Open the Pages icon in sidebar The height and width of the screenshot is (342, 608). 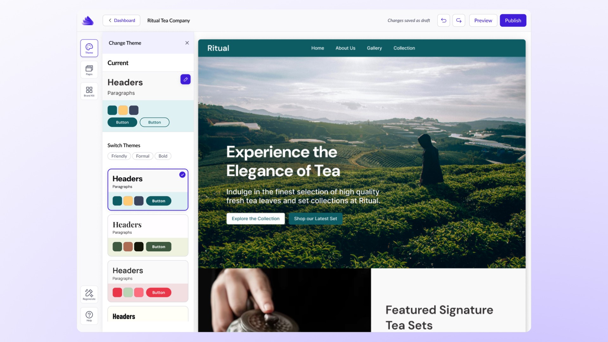(89, 70)
